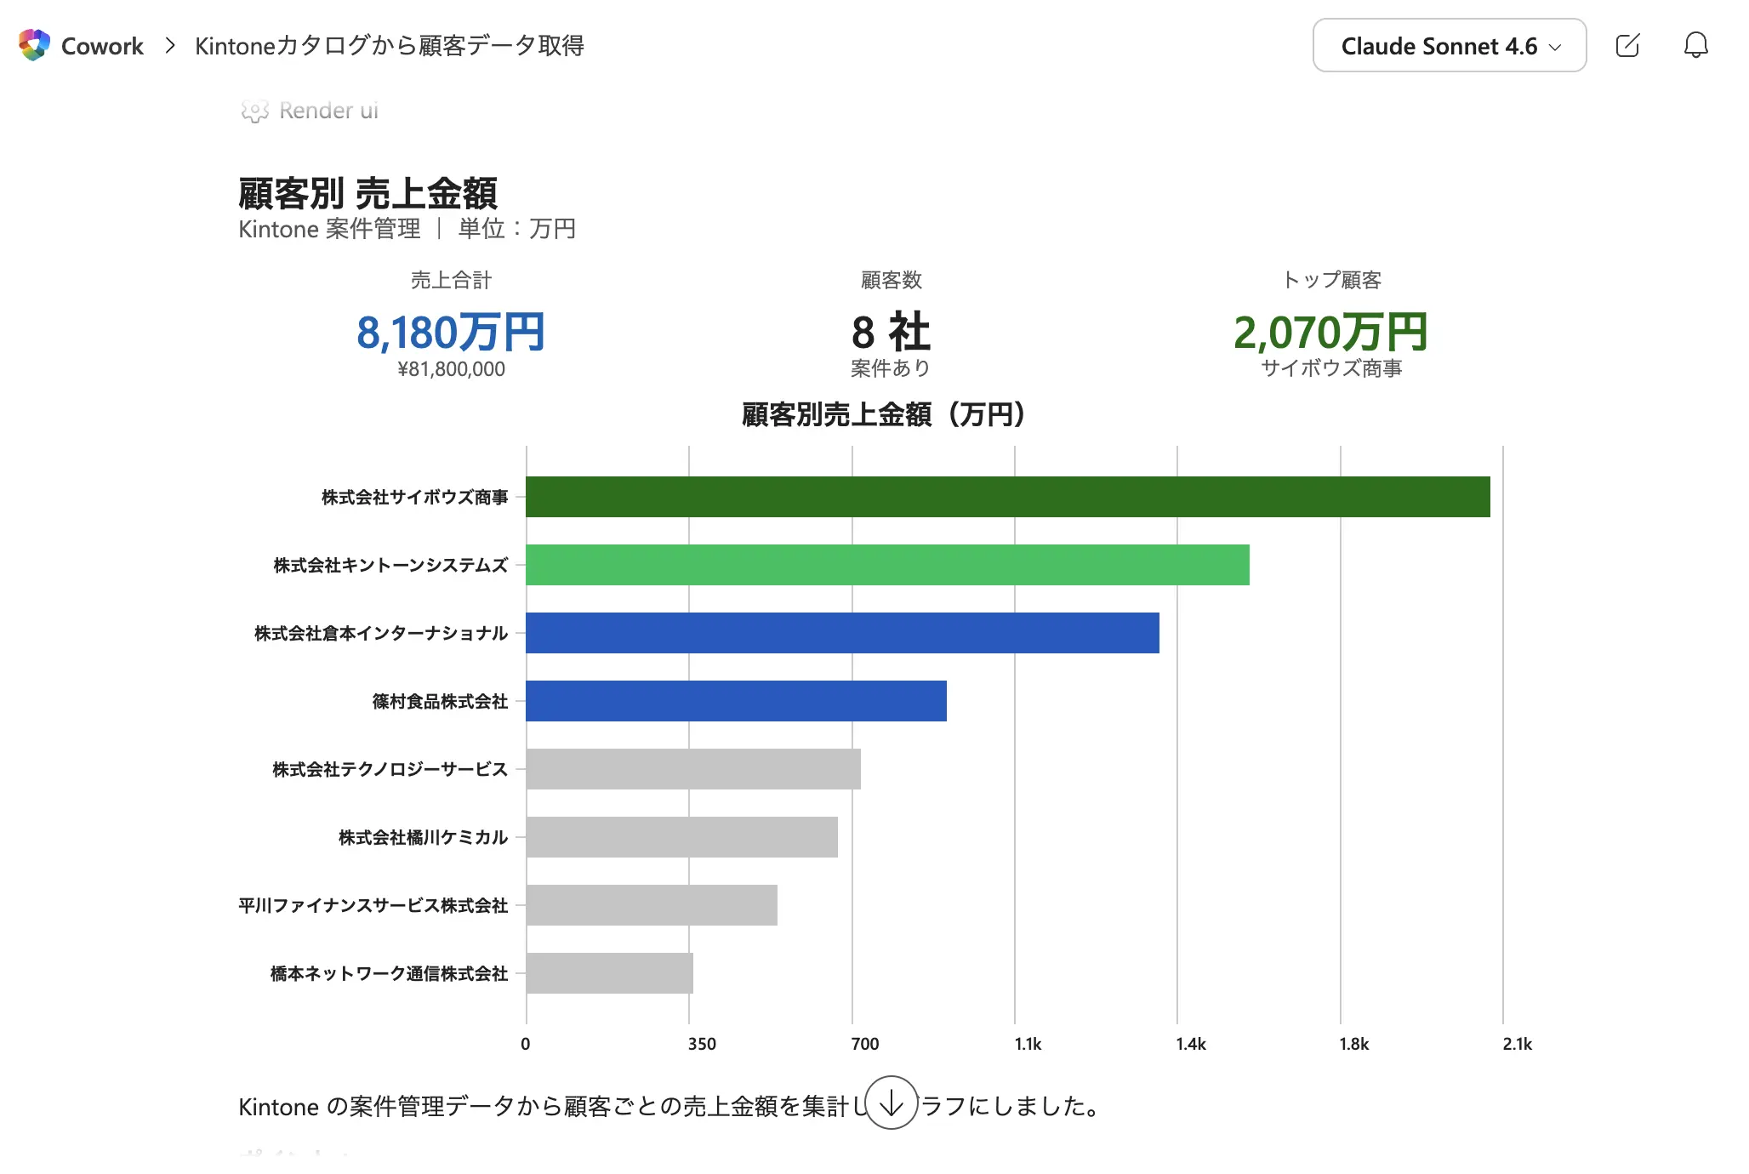Select the 篠村食品株式会社 axis label
The image size is (1749, 1174).
440,701
